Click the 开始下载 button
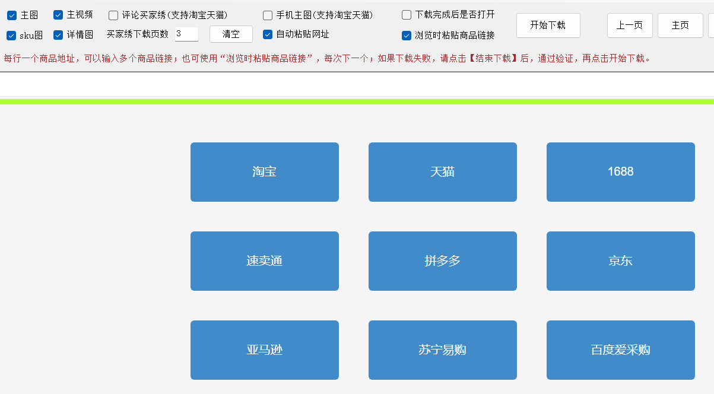714x394 pixels. 548,26
